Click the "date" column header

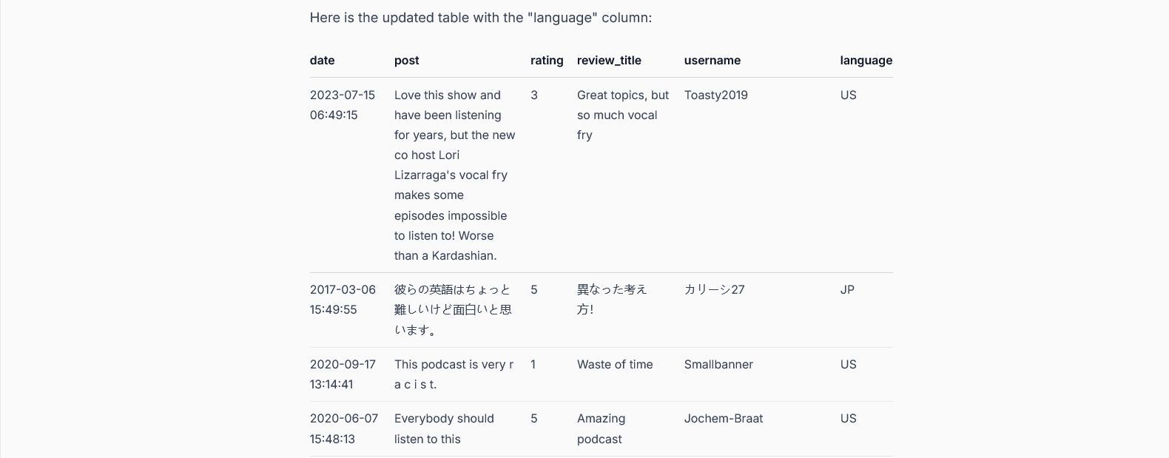(x=322, y=61)
